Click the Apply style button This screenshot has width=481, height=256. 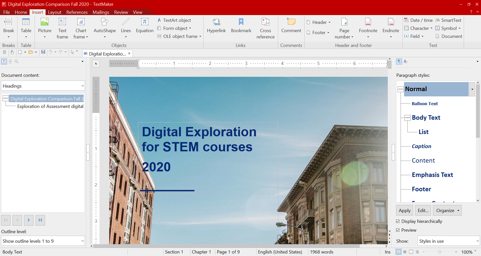point(405,210)
